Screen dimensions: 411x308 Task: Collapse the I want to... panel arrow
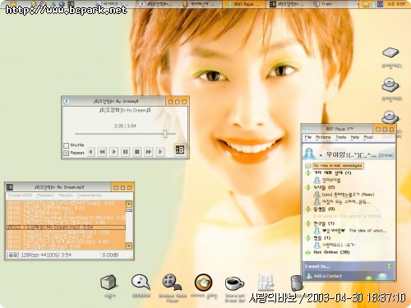(389, 266)
